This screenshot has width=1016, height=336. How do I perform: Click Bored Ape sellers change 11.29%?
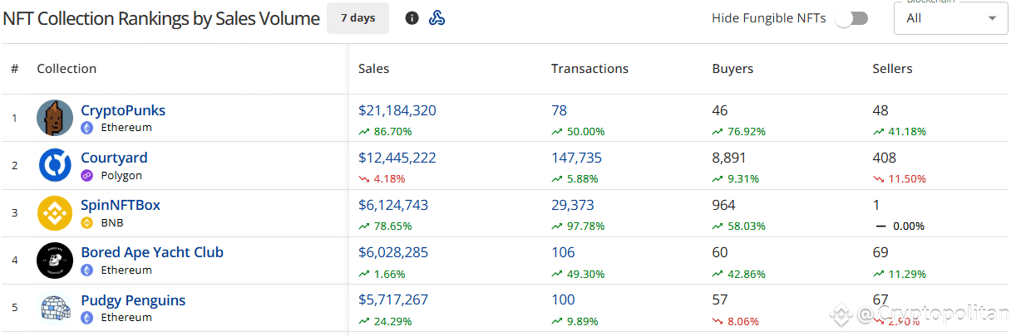(900, 274)
